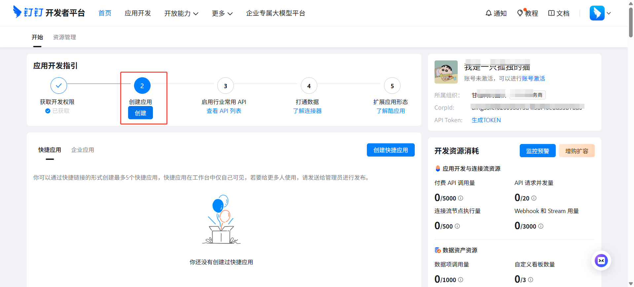Switch to the 资源管理 tab
This screenshot has width=634, height=287.
click(65, 37)
